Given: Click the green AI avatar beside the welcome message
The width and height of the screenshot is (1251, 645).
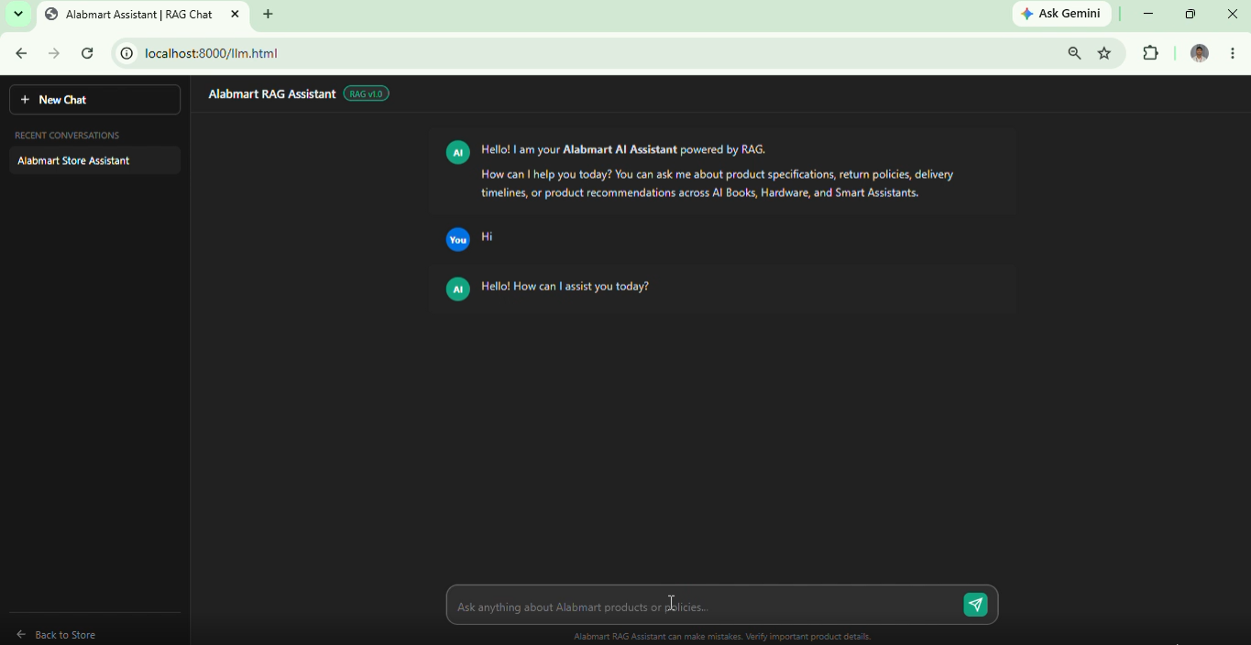Looking at the screenshot, I should coord(457,152).
